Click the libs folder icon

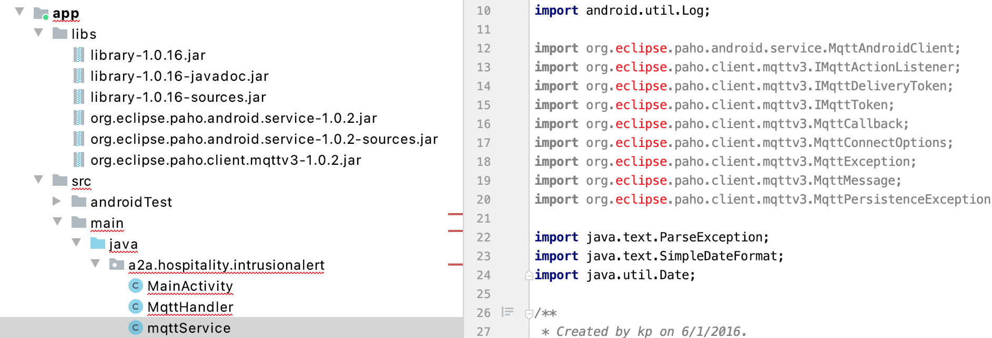[60, 34]
